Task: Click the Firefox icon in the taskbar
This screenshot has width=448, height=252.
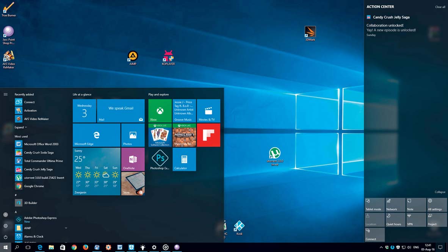Action: [85, 247]
